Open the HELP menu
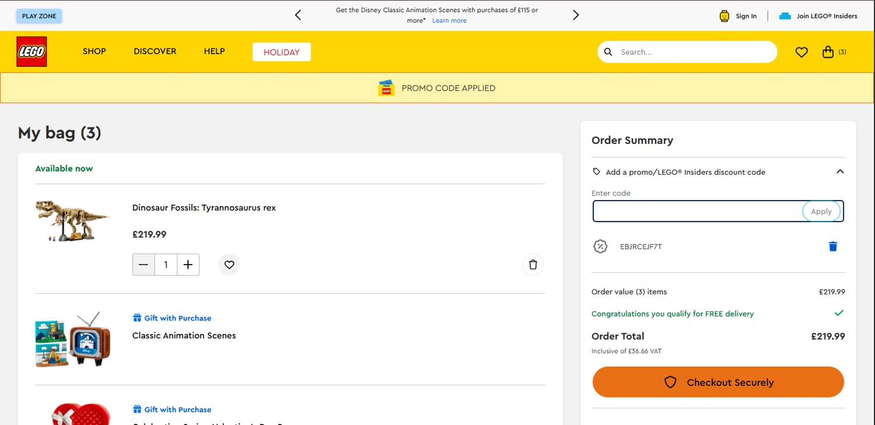The image size is (875, 425). pos(214,51)
